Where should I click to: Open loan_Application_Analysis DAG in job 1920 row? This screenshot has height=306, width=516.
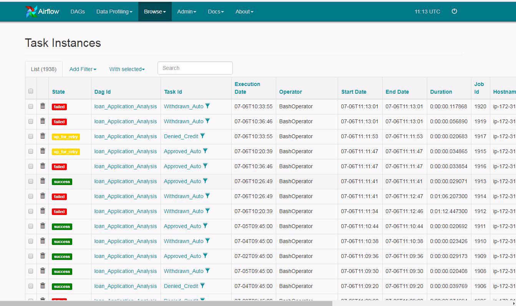point(126,106)
